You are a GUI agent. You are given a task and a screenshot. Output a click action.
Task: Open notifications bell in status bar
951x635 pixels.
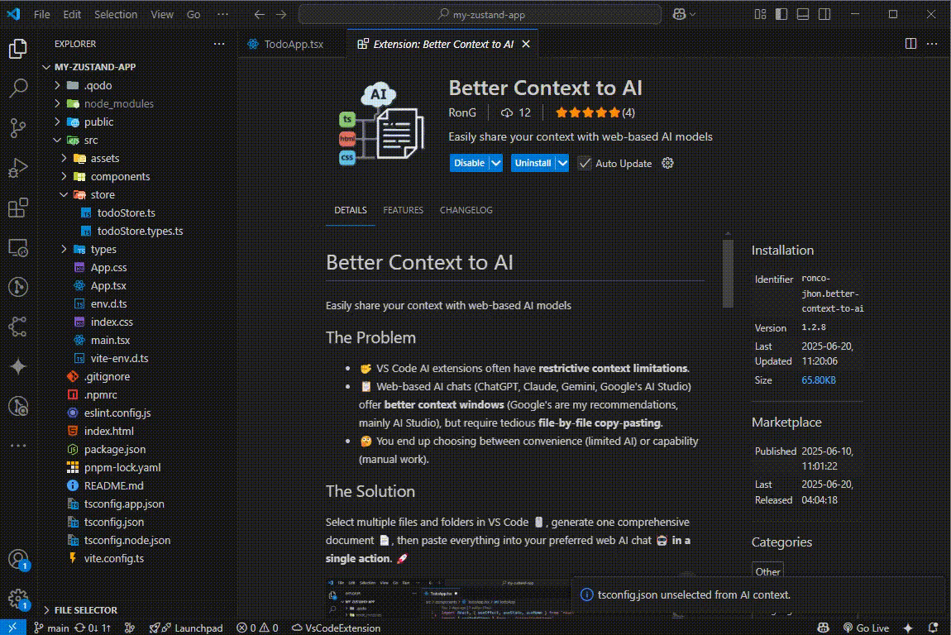934,628
